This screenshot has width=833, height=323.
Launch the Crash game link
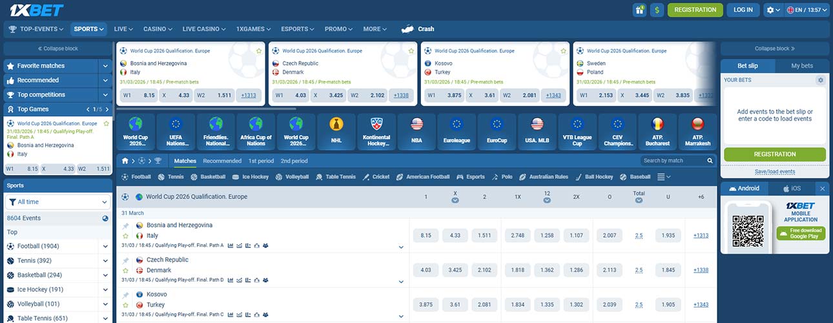pyautogui.click(x=418, y=29)
